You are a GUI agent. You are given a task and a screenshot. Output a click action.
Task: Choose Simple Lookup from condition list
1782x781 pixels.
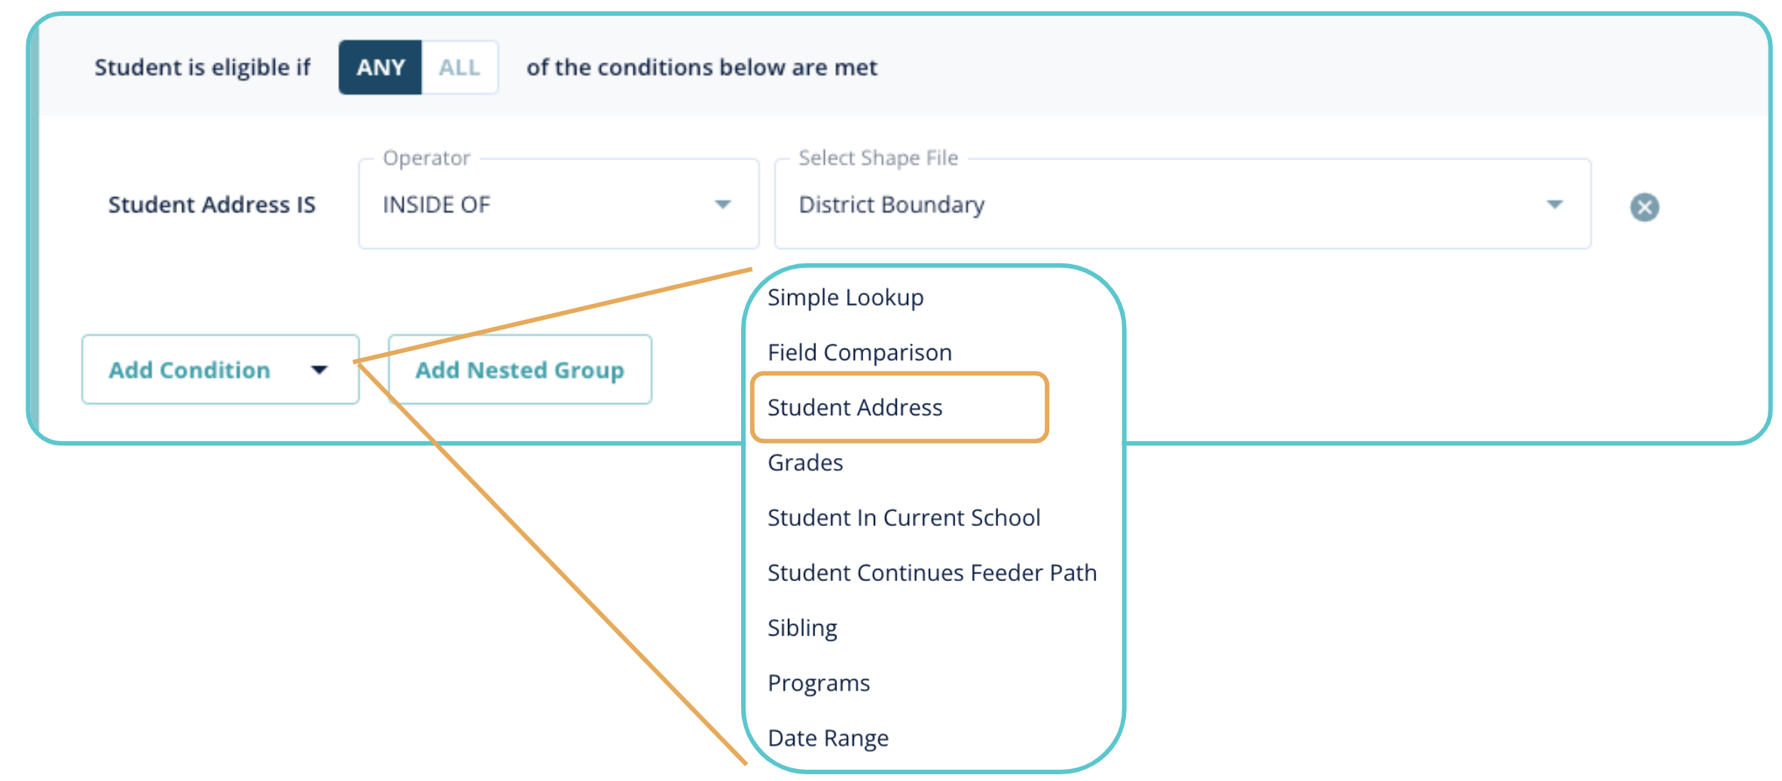click(x=845, y=298)
